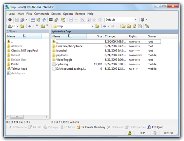Image resolution: width=184 pixels, height=141 pixels.
Task: Select desktop.ini in local panel
Action: click(x=18, y=73)
